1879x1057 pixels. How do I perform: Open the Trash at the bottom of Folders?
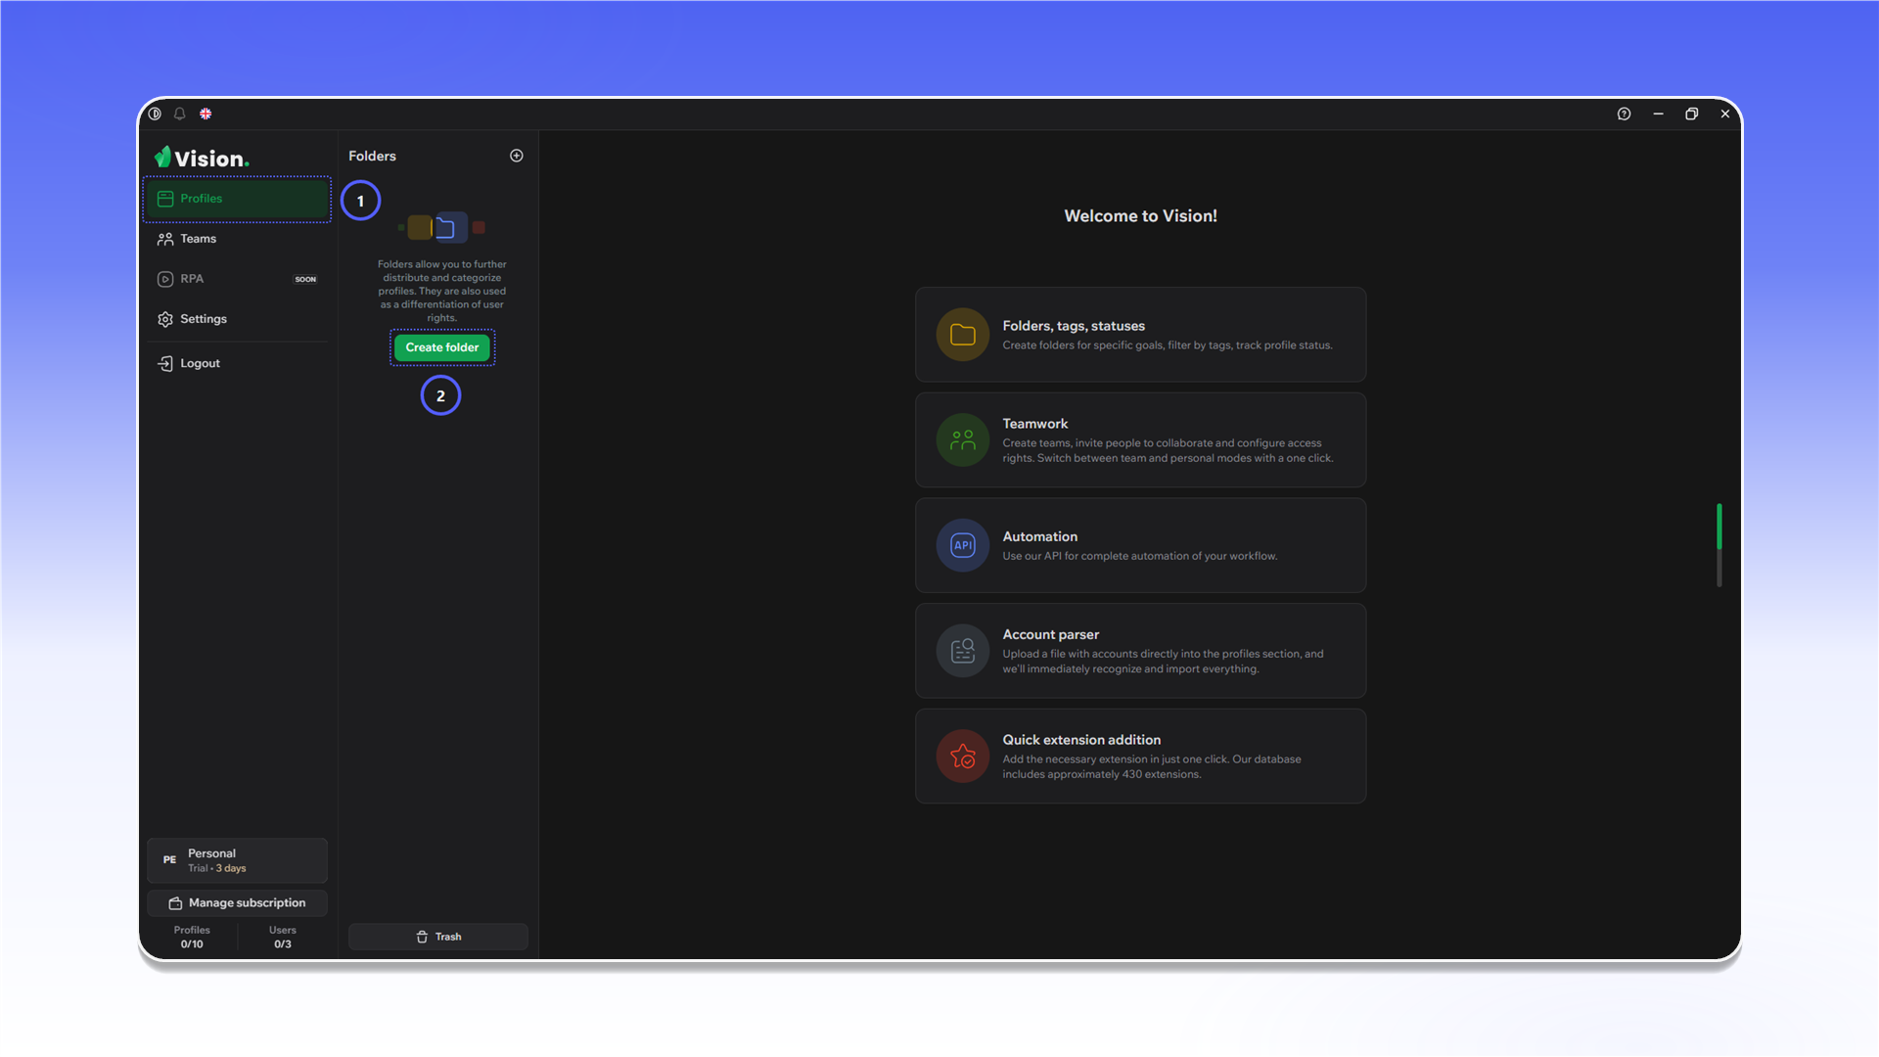[x=438, y=937]
